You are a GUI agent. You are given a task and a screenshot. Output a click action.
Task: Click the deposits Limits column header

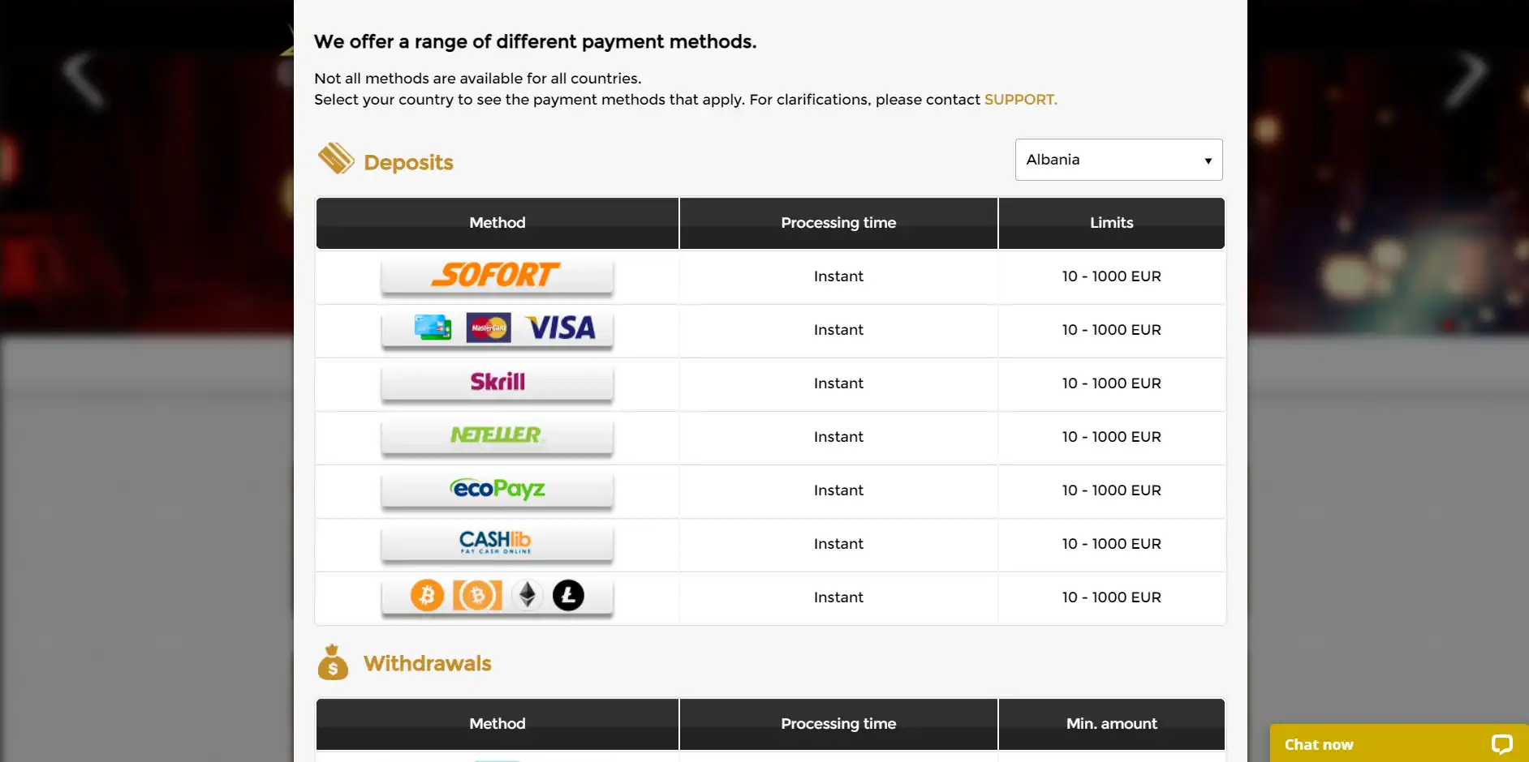tap(1111, 223)
